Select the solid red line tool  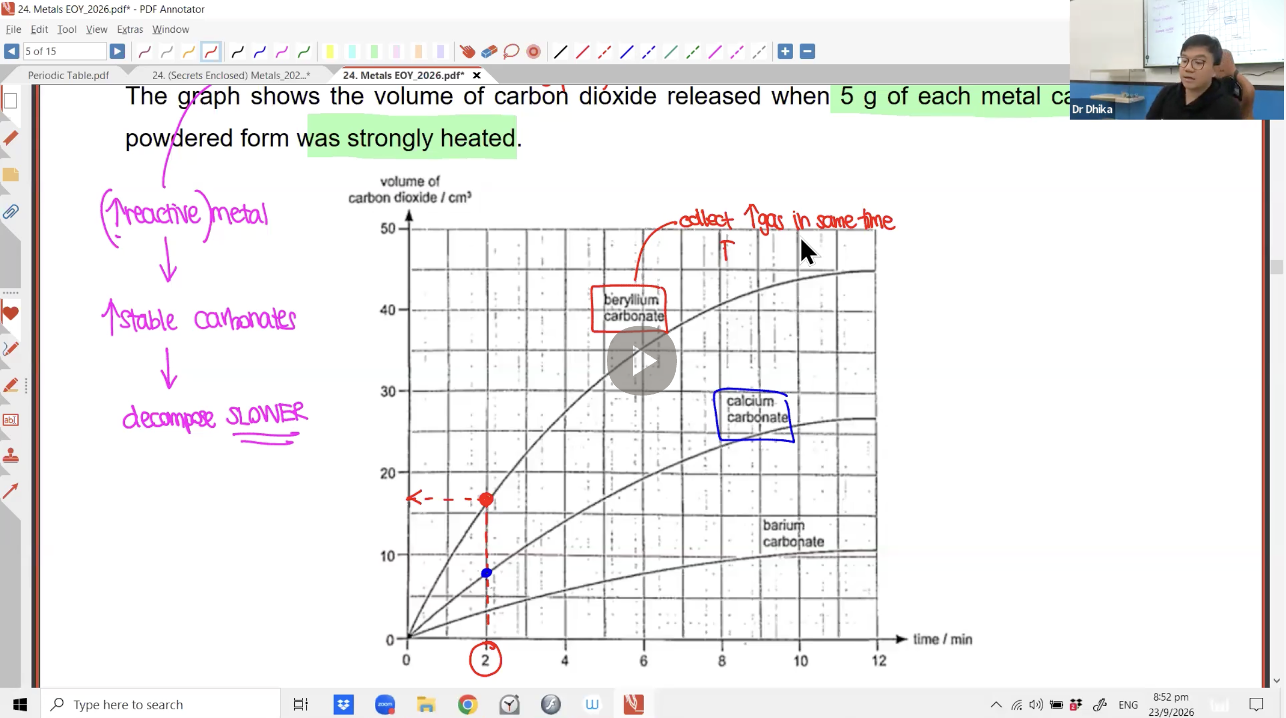click(582, 51)
